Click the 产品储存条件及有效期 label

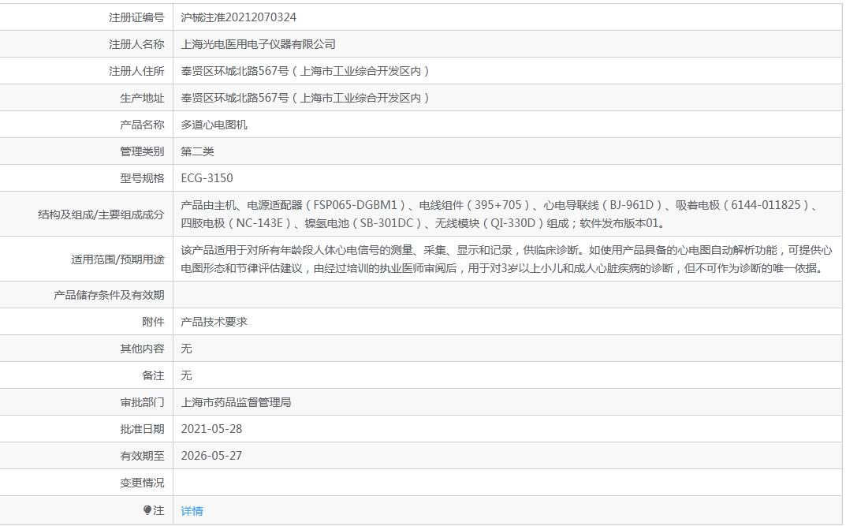click(x=109, y=295)
